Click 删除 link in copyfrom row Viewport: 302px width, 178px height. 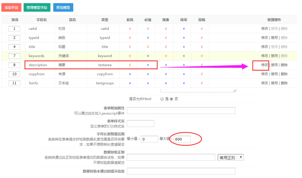(x=284, y=74)
